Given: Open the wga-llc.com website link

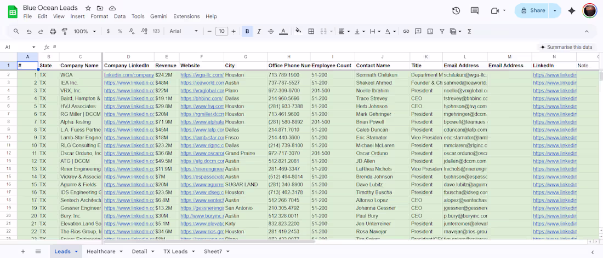Looking at the screenshot, I should point(202,75).
